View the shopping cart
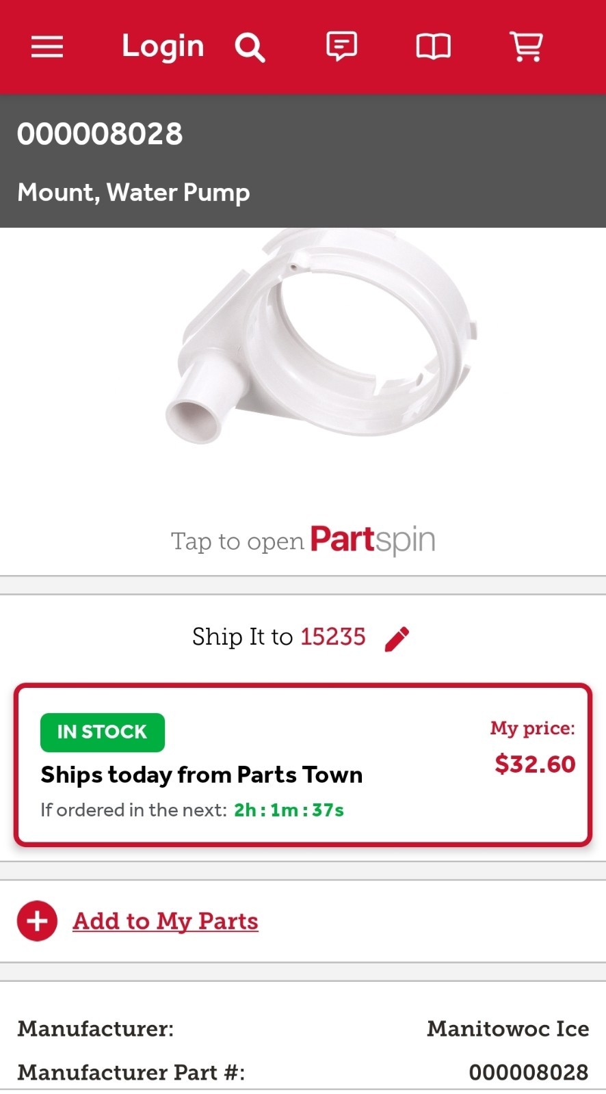The image size is (606, 1094). [x=525, y=46]
